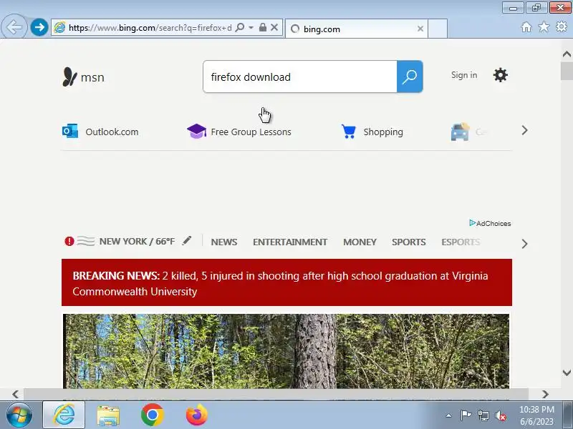
Task: Open Windows Explorer from the taskbar
Action: pos(108,415)
